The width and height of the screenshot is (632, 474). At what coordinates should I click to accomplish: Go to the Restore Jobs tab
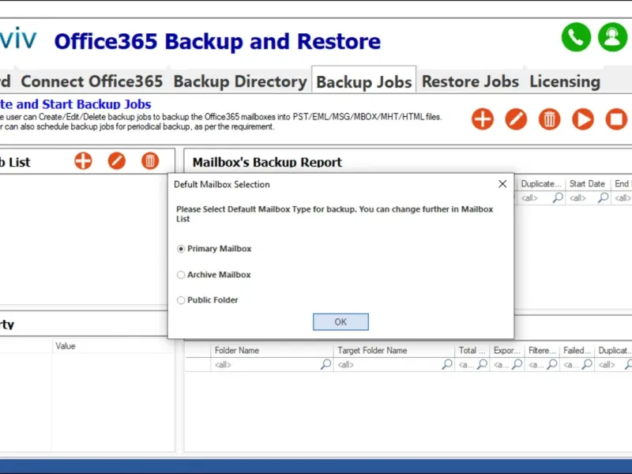click(x=470, y=81)
